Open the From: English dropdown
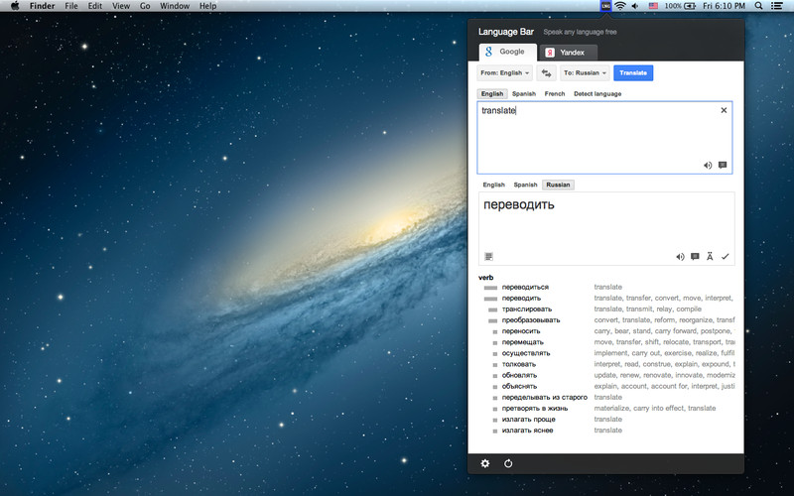The width and height of the screenshot is (794, 496). [504, 72]
